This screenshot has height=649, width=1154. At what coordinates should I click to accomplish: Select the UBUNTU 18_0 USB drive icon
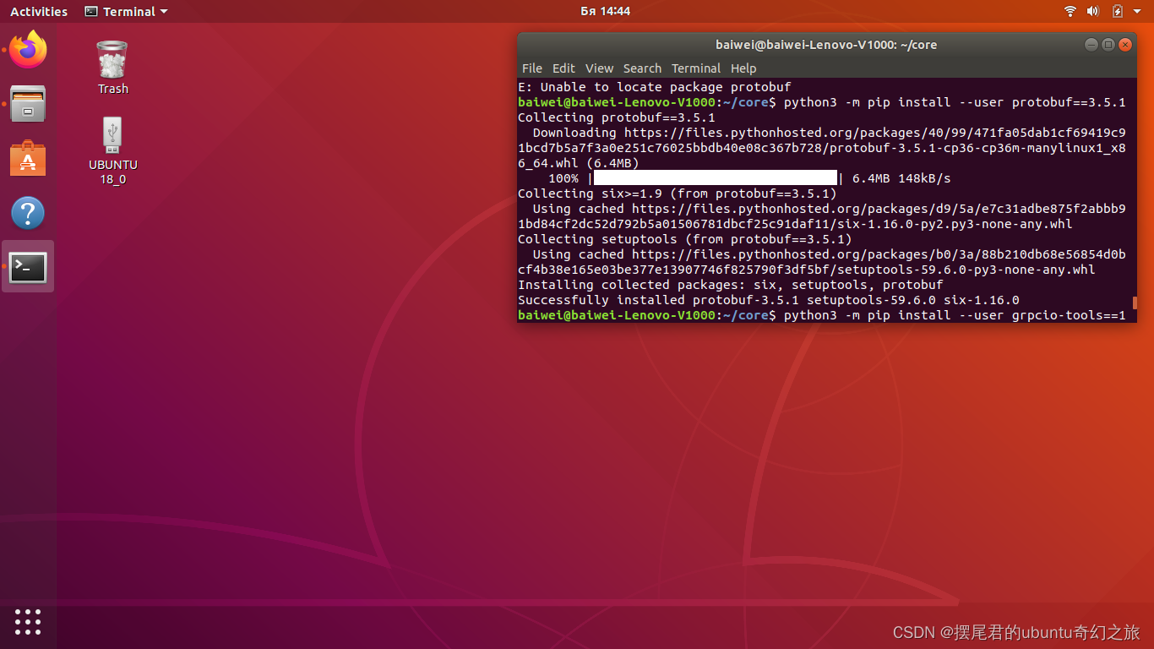point(112,150)
